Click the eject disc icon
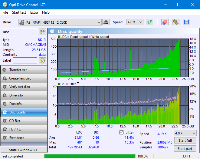The image size is (200, 159). click(106, 22)
